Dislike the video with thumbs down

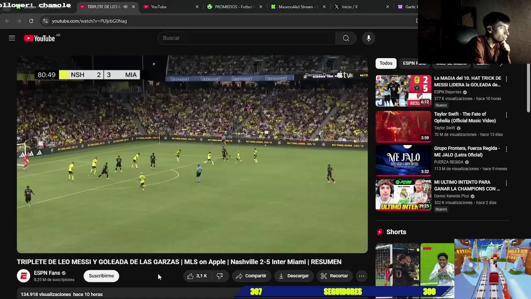pos(220,276)
